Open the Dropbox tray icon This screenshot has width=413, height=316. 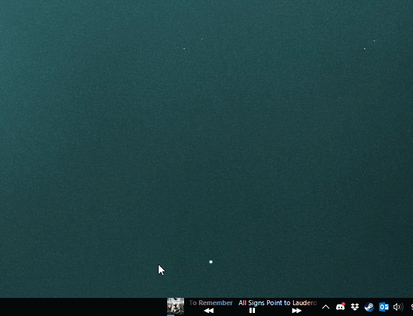(355, 307)
